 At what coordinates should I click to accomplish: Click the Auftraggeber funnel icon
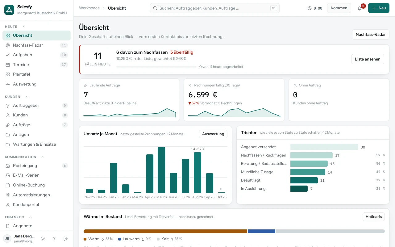8,106
